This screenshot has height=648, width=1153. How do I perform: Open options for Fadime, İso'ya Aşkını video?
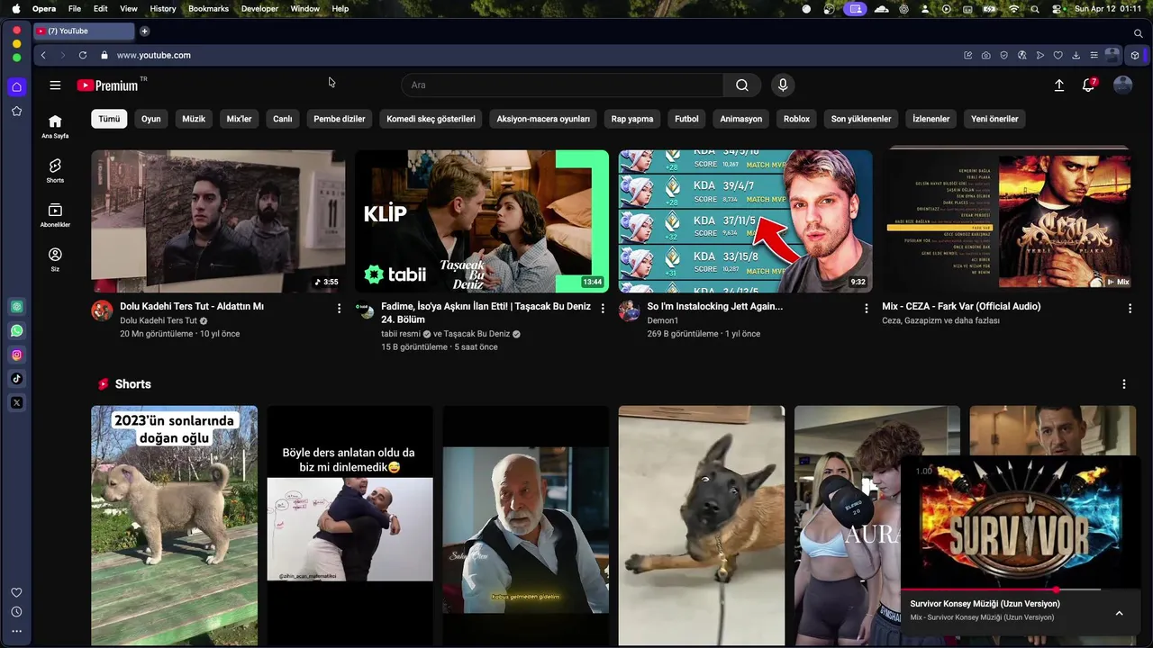604,308
